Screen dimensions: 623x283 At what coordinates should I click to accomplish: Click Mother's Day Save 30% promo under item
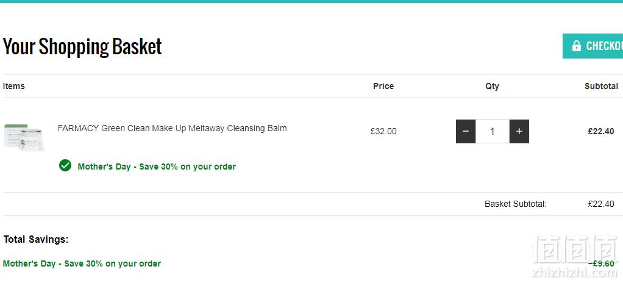pos(157,167)
